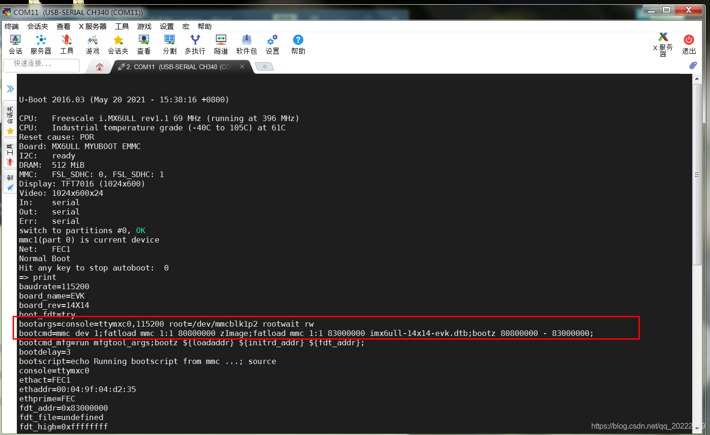Open the 终端 menu

[x=11, y=26]
